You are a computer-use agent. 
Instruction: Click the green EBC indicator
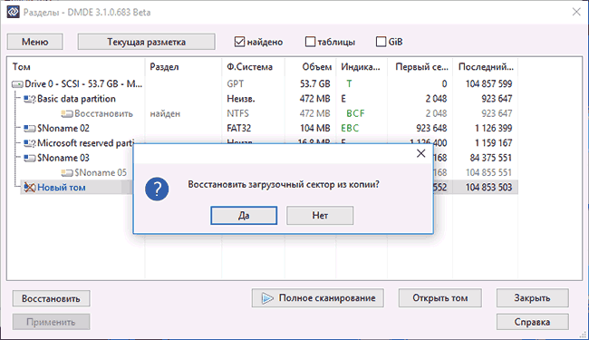click(x=350, y=129)
